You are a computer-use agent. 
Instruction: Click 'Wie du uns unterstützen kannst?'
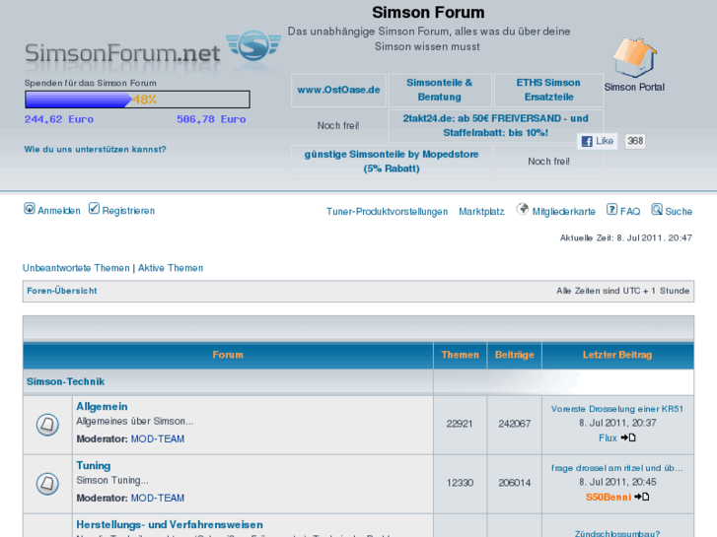95,150
